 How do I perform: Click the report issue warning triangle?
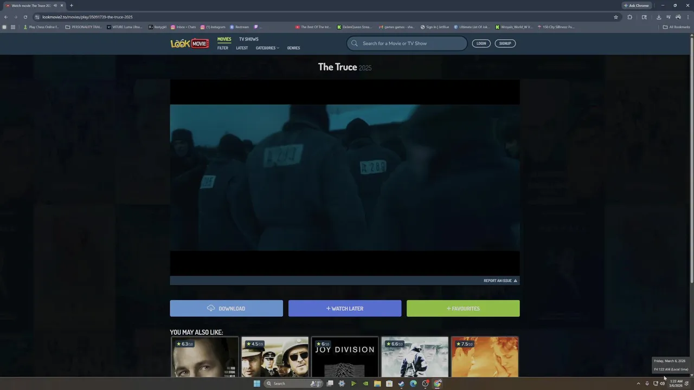click(515, 281)
